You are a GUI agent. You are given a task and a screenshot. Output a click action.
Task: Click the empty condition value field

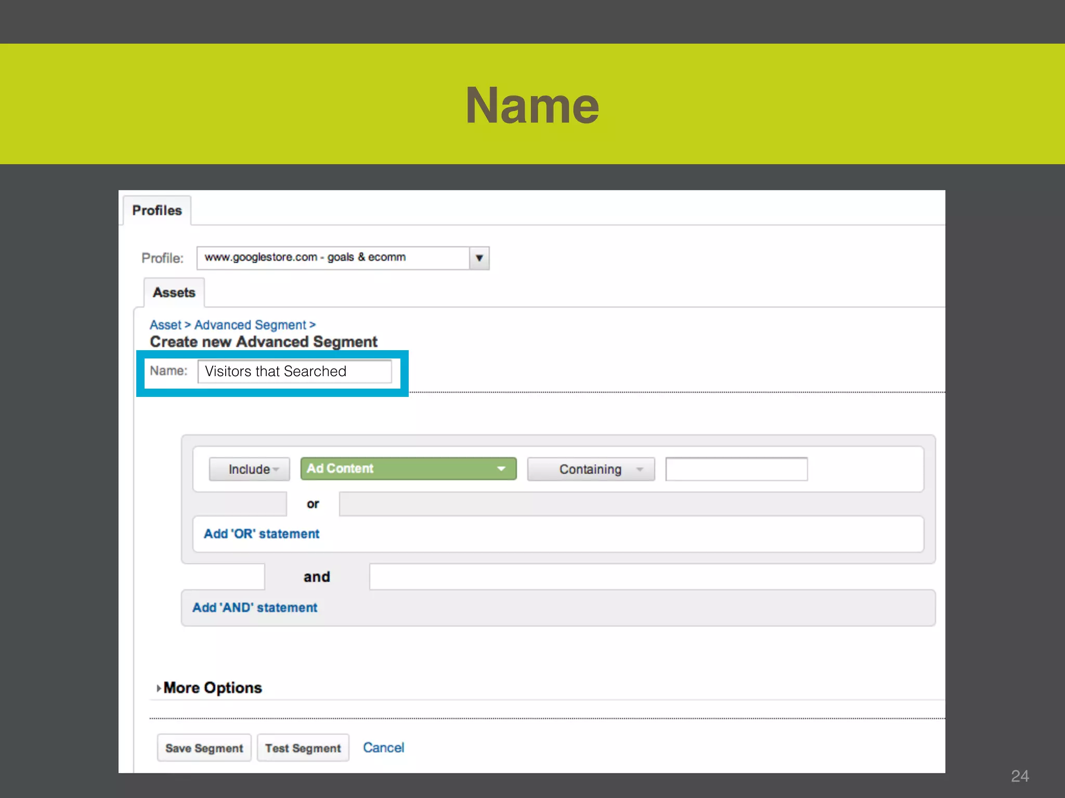click(x=736, y=469)
